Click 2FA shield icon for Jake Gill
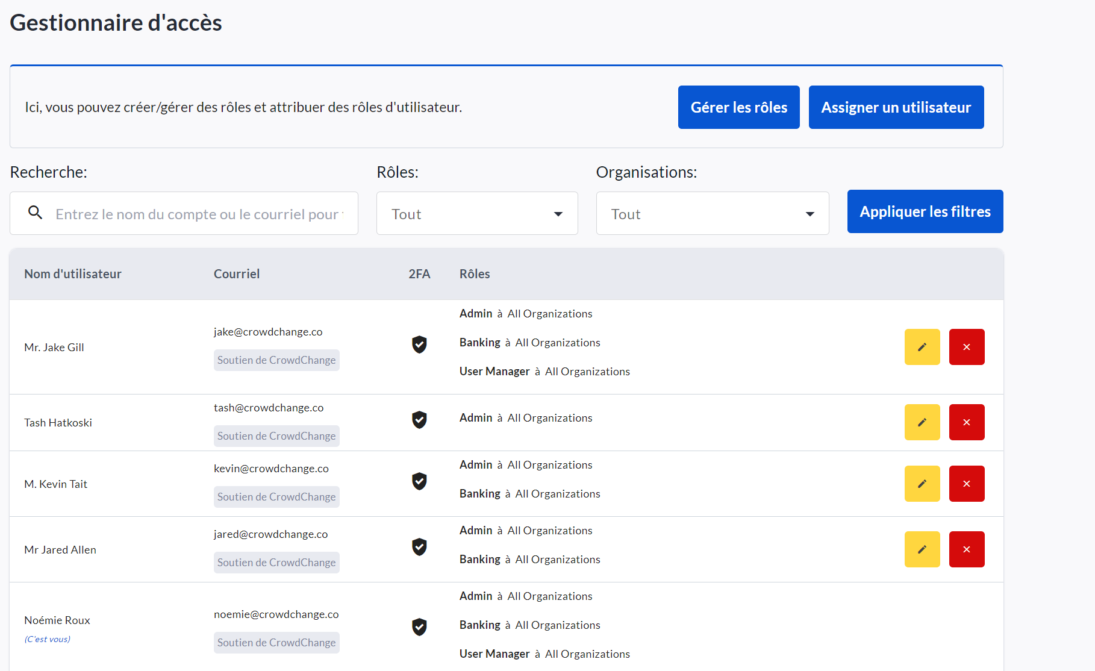 coord(419,345)
